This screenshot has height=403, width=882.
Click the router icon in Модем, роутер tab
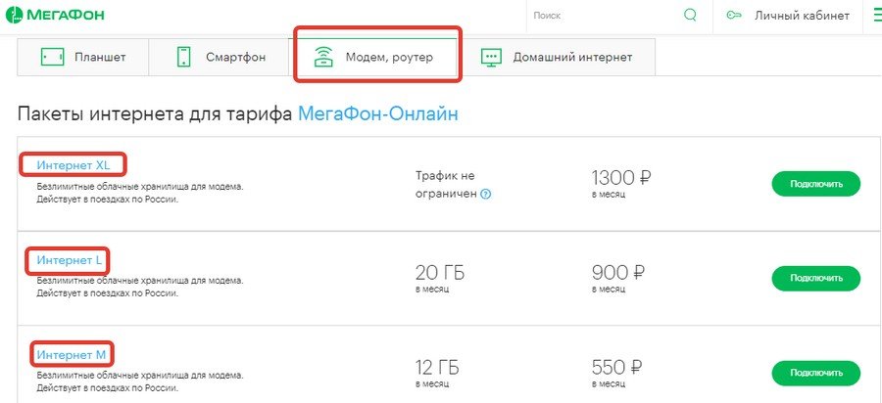pyautogui.click(x=322, y=57)
